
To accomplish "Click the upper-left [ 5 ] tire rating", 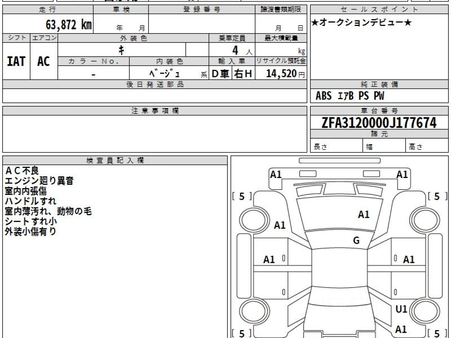I will pyautogui.click(x=242, y=196).
